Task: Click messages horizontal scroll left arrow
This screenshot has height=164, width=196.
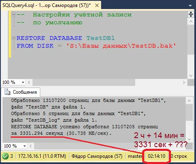Action: point(31,146)
